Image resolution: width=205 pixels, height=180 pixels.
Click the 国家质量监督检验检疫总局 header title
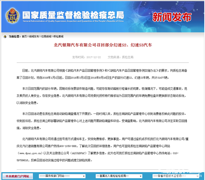coord(73,15)
